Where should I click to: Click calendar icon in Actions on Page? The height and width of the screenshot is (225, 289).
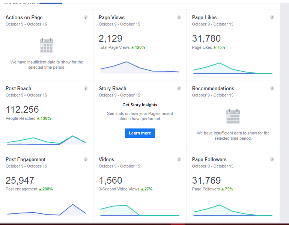(x=47, y=46)
